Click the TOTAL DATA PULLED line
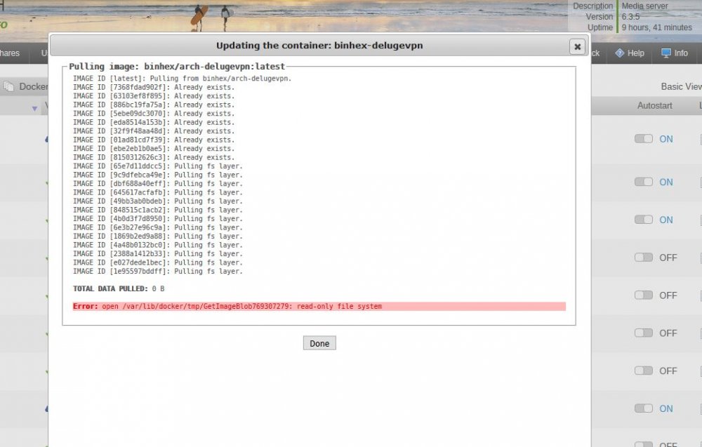702x447 pixels. point(119,288)
